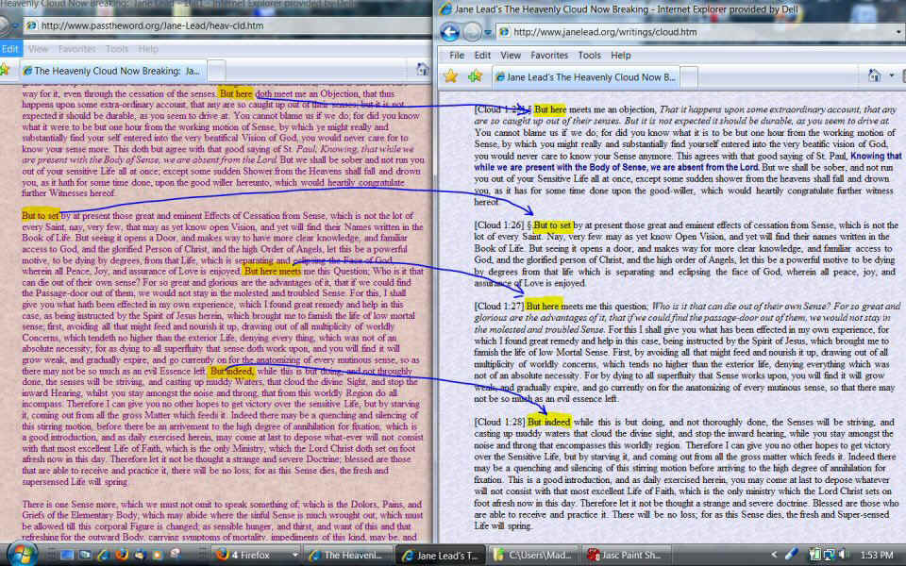Switch to '4 Firefox' taskbar group

pyautogui.click(x=256, y=555)
